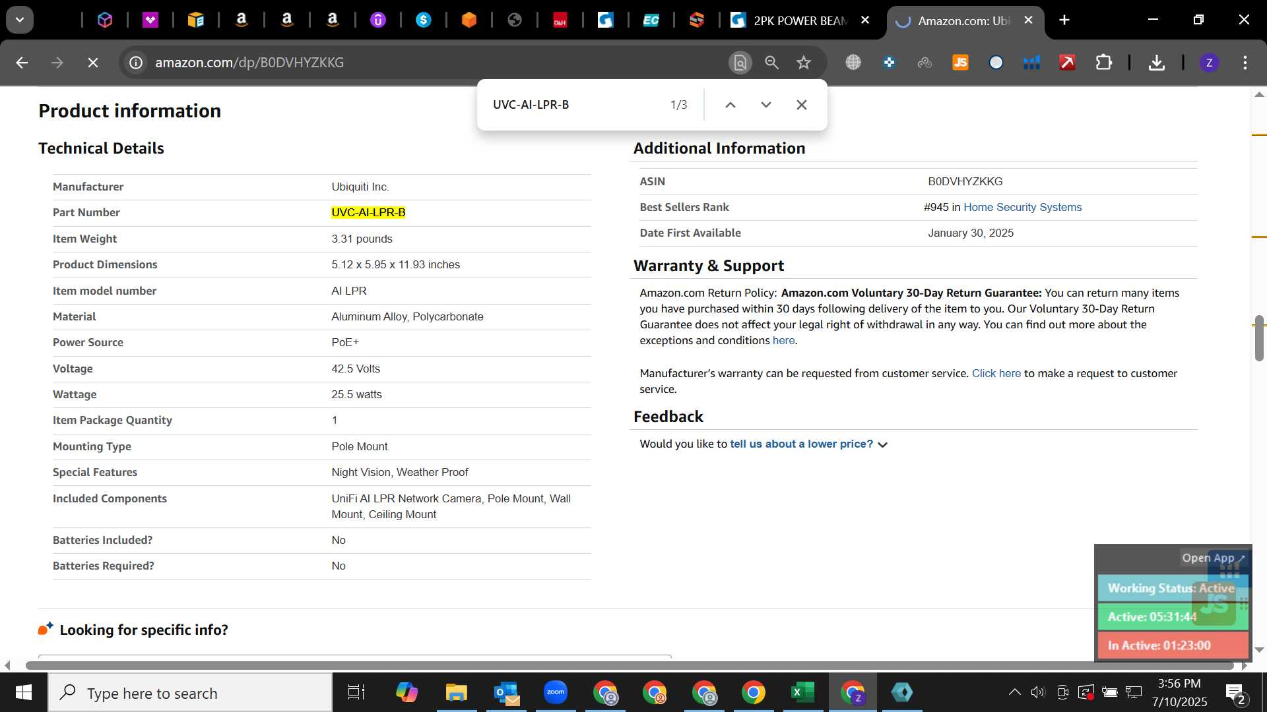This screenshot has width=1267, height=712.
Task: Open the Downloads icon
Action: click(x=1156, y=63)
